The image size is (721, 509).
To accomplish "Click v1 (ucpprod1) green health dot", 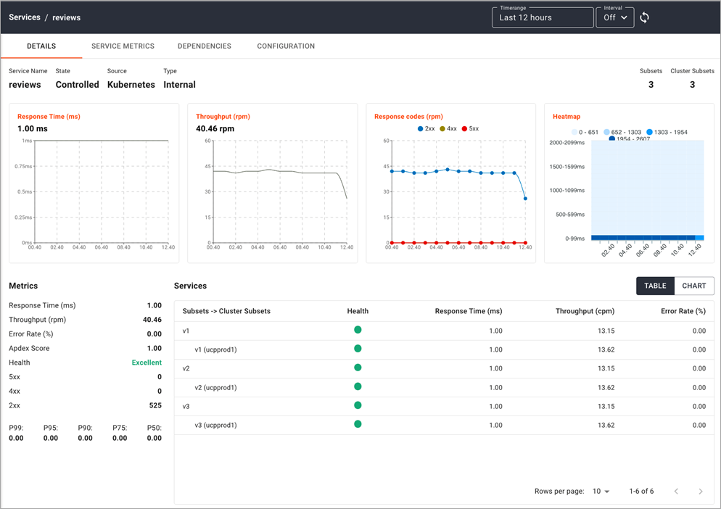I will (358, 349).
